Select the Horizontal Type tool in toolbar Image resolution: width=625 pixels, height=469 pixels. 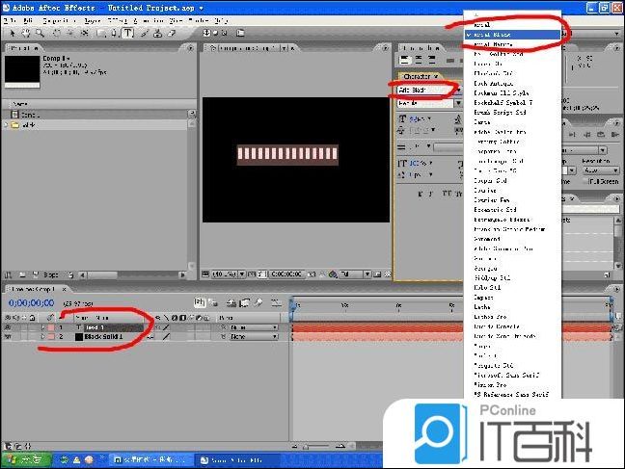127,32
